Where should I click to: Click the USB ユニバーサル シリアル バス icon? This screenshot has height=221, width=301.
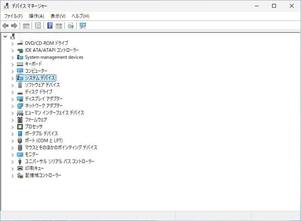pos(20,161)
